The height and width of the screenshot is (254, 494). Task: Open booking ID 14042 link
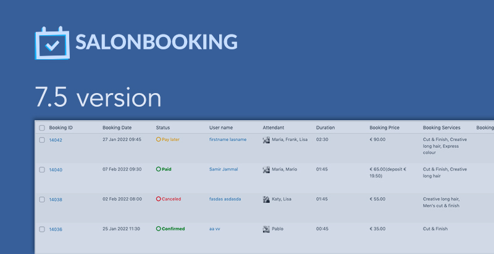click(x=56, y=140)
